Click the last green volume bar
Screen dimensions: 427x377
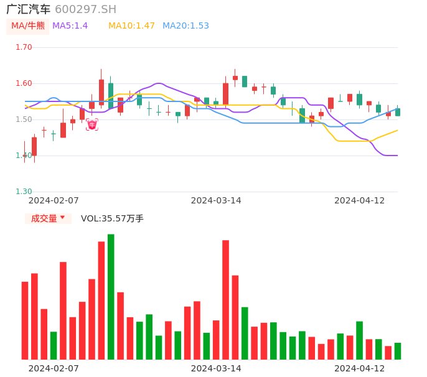coord(398,351)
